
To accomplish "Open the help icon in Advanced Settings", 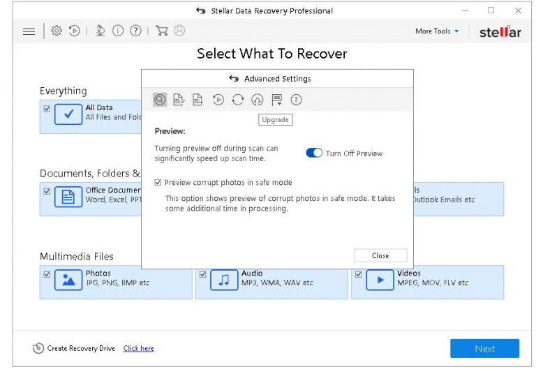I will (296, 100).
